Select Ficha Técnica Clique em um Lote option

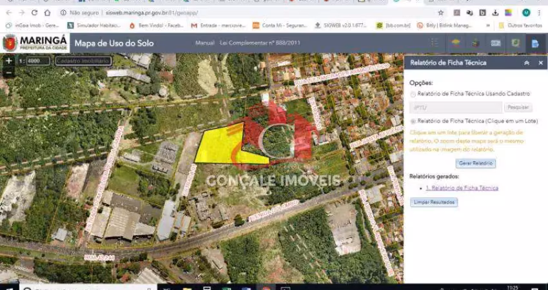click(x=413, y=121)
